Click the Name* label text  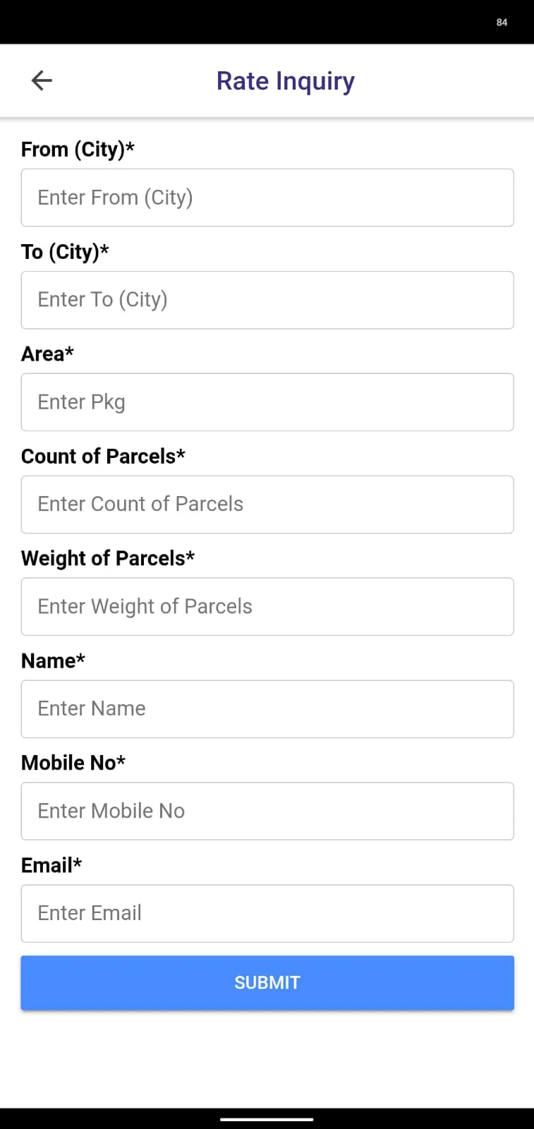53,660
